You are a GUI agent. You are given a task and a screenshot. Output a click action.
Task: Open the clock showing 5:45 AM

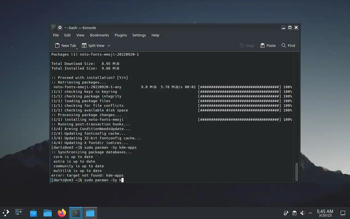[325, 213]
